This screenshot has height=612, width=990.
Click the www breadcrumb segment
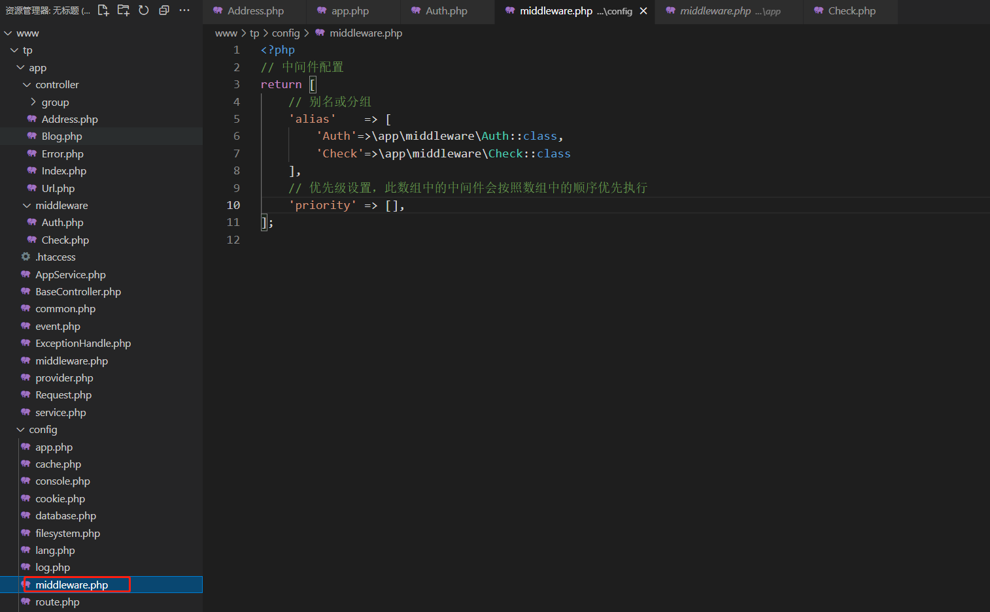click(226, 33)
